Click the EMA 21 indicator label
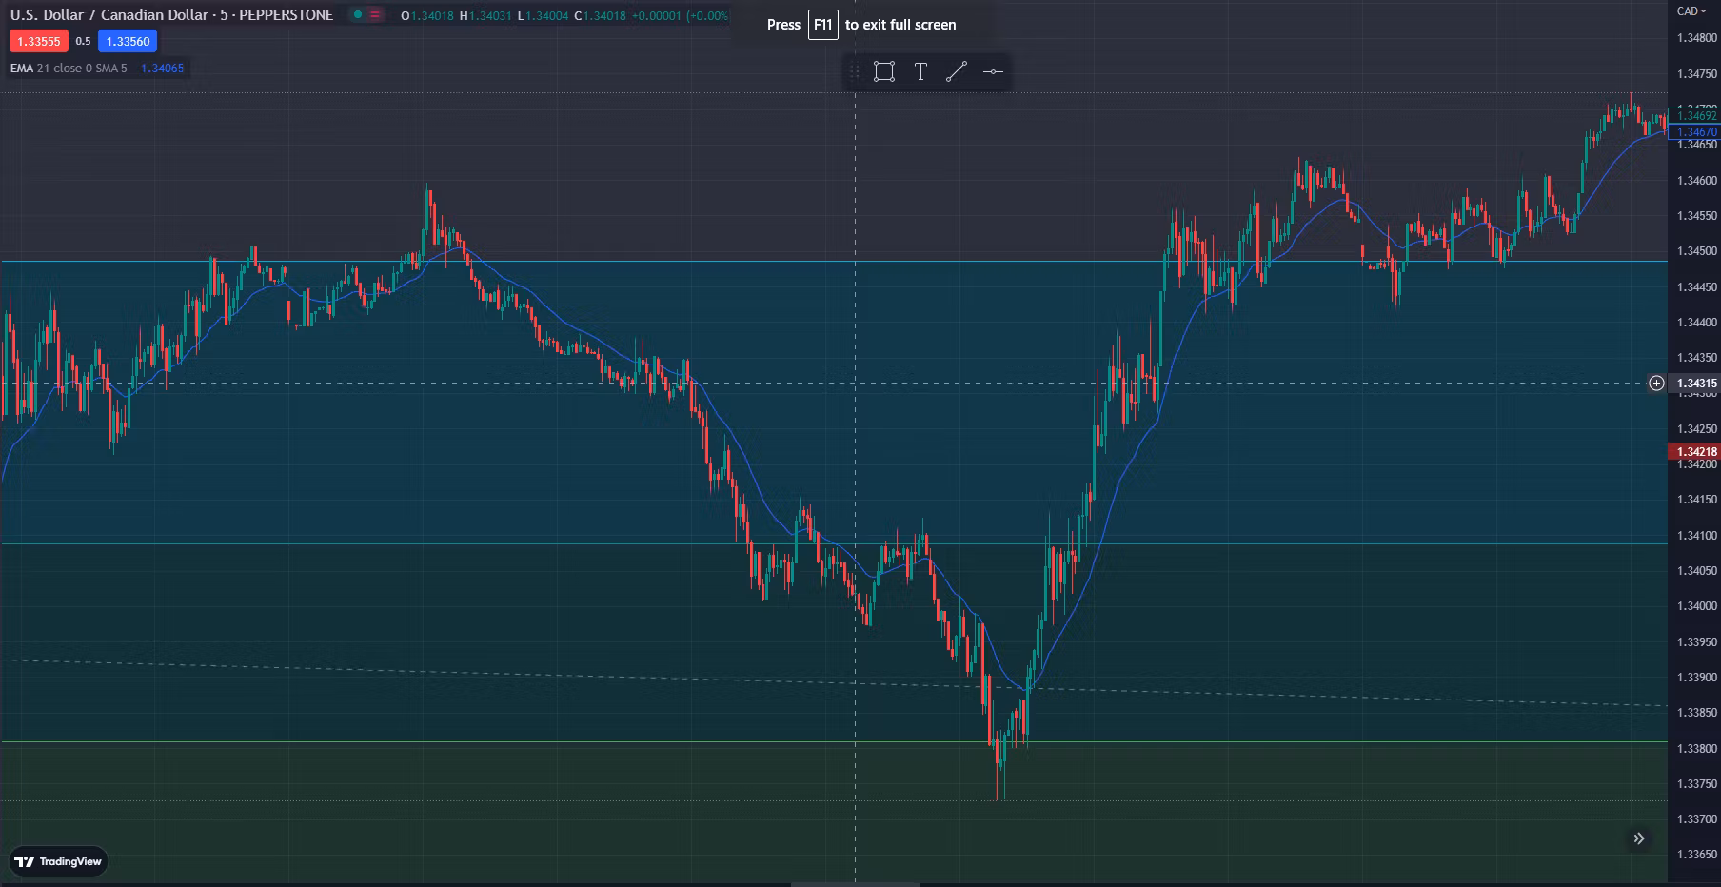1721x887 pixels. click(20, 68)
